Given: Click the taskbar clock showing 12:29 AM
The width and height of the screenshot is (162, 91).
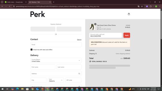Looking at the screenshot, I should click(x=153, y=89).
